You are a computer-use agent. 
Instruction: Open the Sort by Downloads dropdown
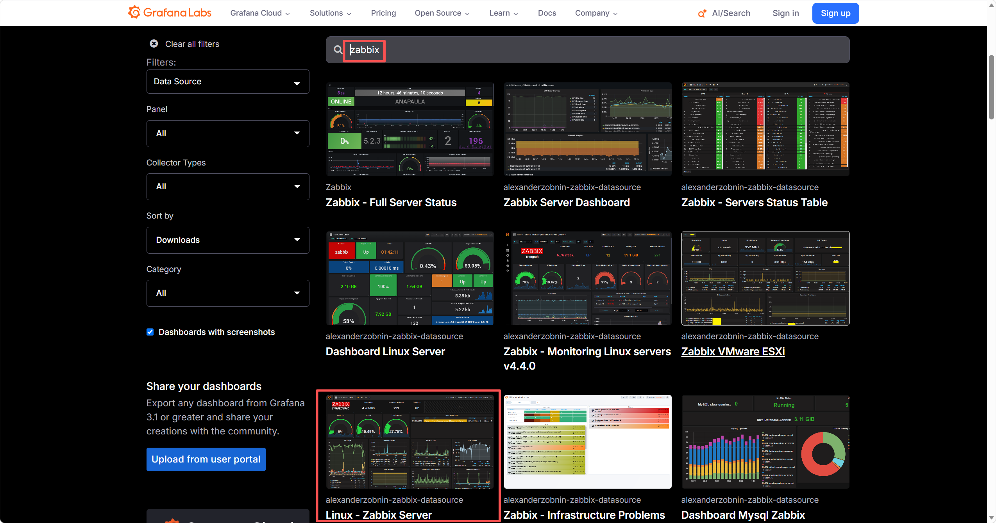click(228, 240)
